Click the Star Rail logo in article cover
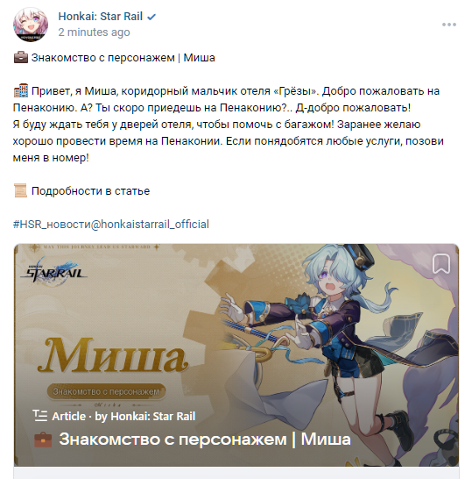Viewport: 472px width, 479px height. click(x=54, y=271)
